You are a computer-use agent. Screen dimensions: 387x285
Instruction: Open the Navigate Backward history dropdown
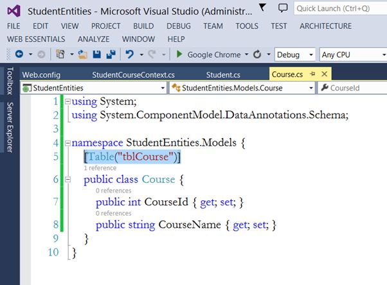(31, 54)
